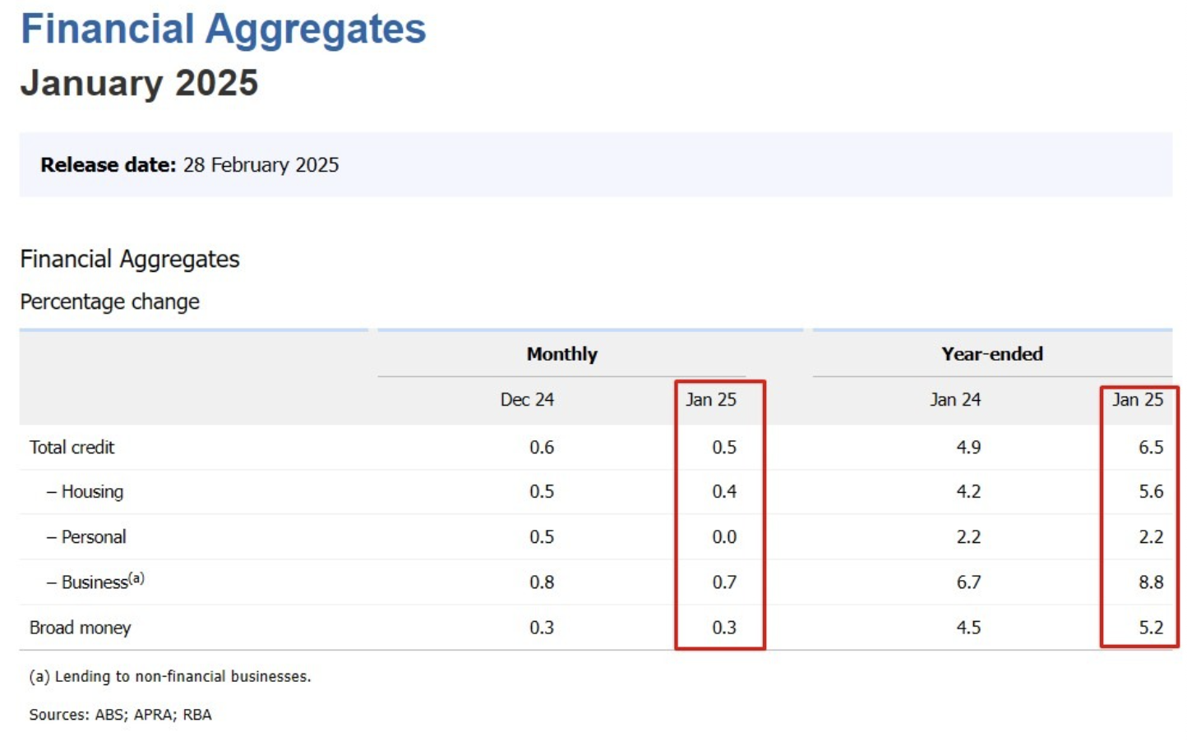Click the footnote about non-financial businesses
The width and height of the screenshot is (1187, 741).
tap(170, 676)
